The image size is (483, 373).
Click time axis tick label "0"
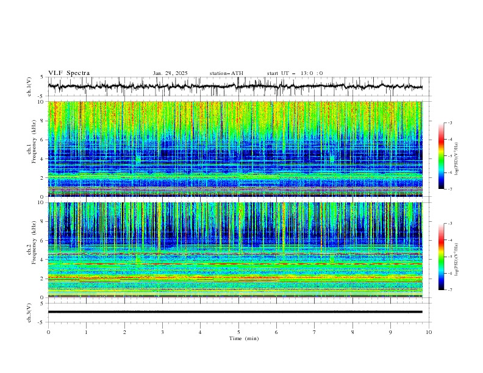(48, 332)
